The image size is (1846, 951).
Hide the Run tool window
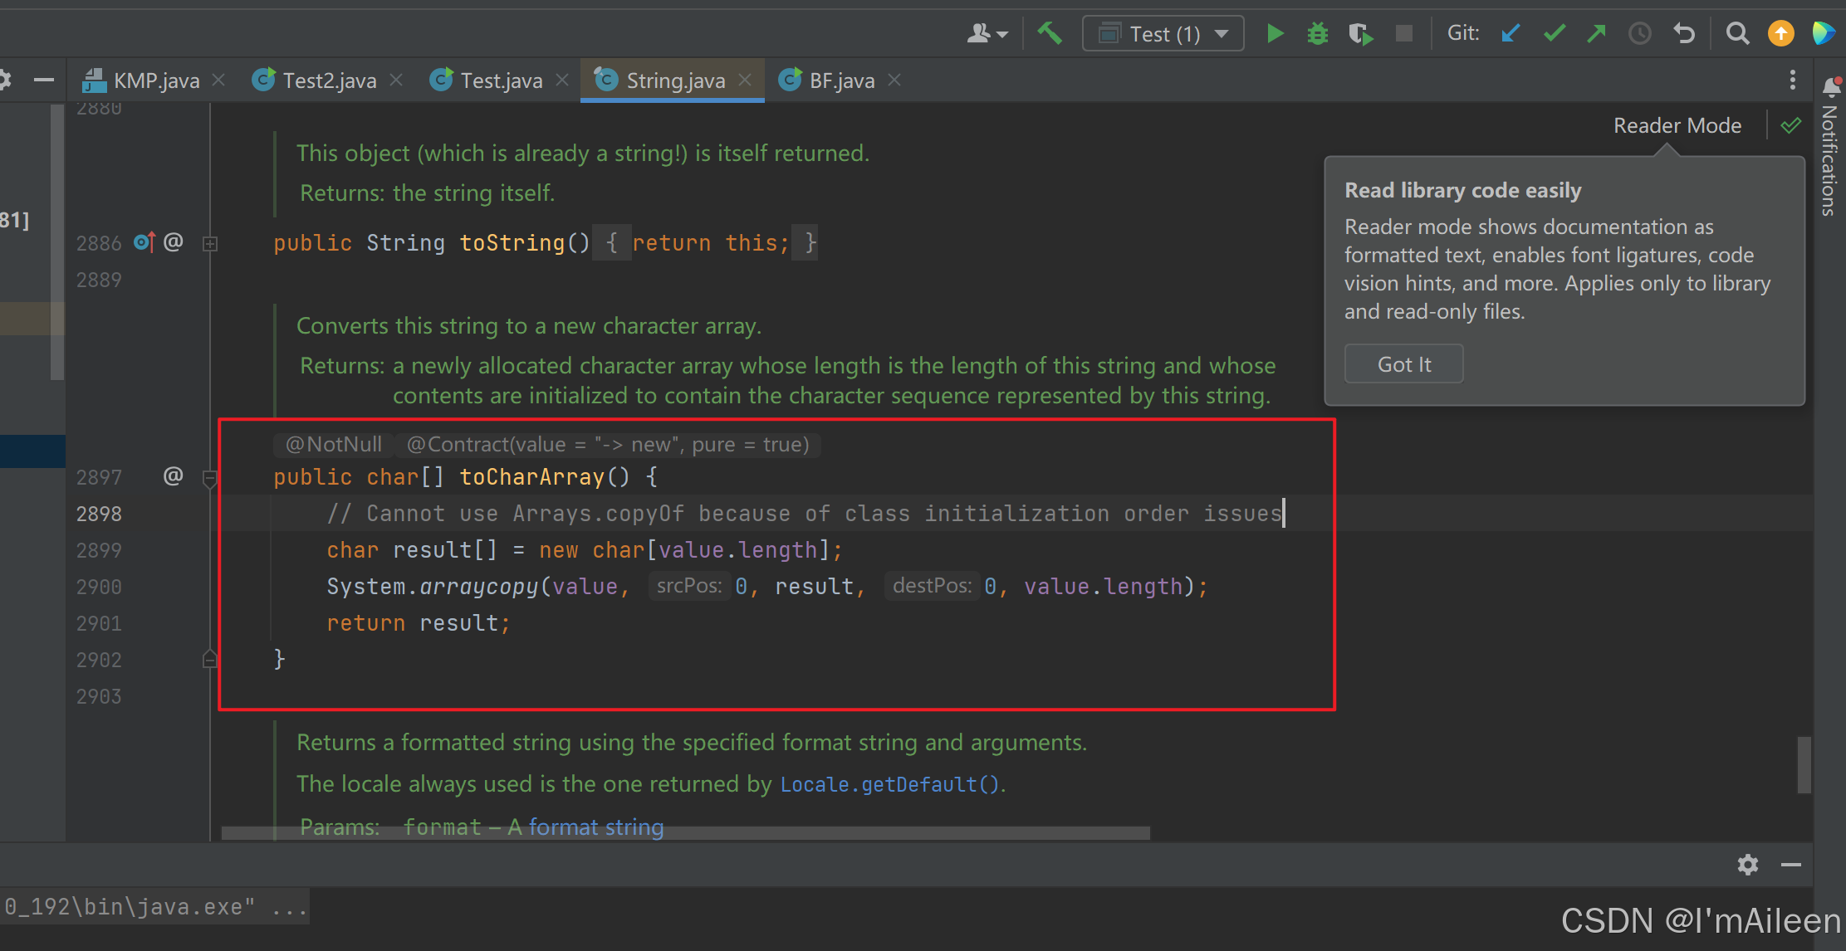tap(1790, 865)
